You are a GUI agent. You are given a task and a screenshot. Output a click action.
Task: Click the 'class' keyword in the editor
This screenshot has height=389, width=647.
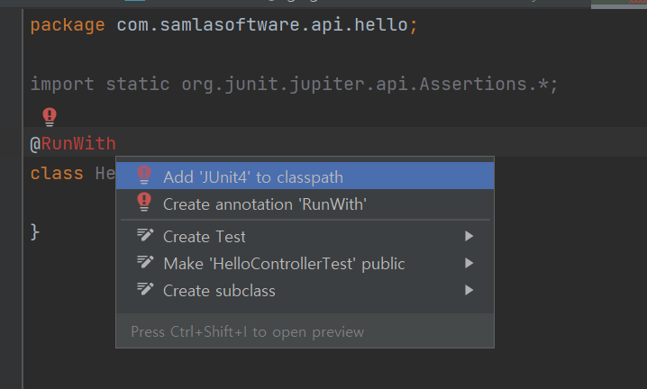pyautogui.click(x=57, y=173)
